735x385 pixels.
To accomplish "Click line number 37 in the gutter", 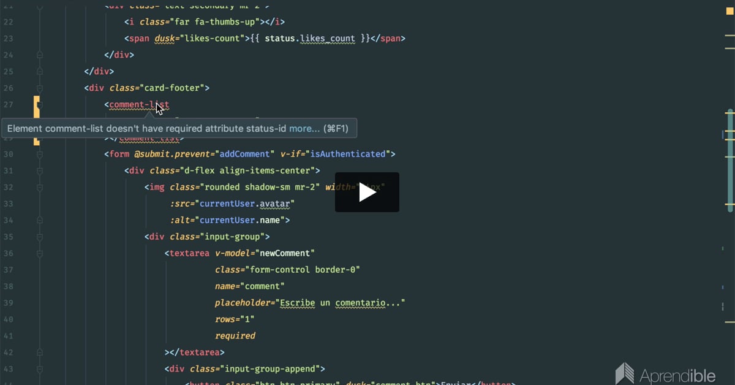I will point(8,270).
